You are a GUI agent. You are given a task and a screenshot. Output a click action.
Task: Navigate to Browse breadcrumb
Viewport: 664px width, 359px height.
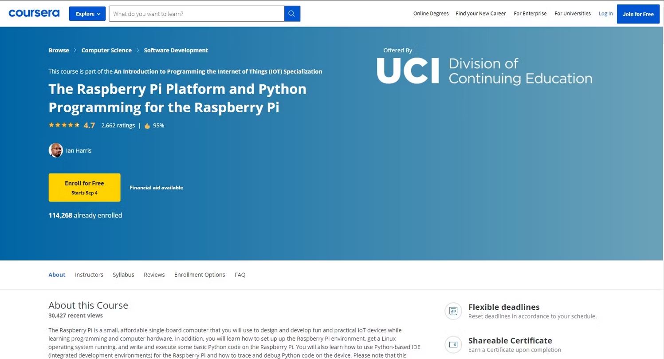point(59,50)
